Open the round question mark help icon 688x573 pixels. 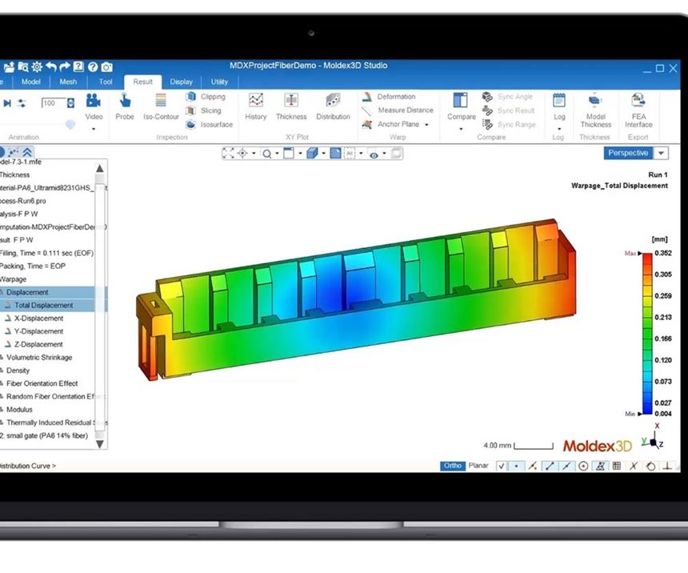93,66
